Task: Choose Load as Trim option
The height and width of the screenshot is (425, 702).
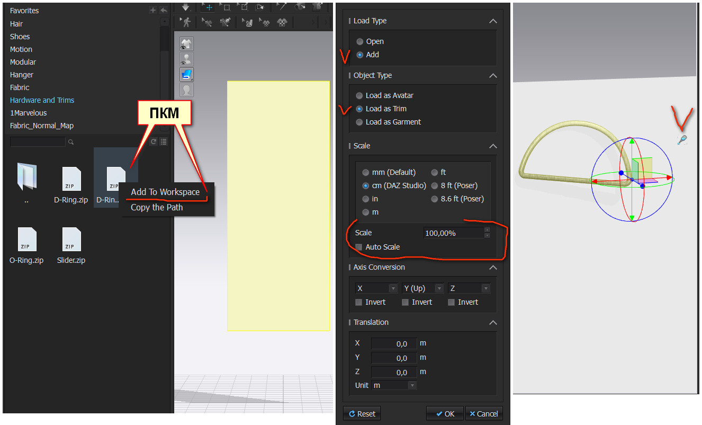Action: pos(360,109)
